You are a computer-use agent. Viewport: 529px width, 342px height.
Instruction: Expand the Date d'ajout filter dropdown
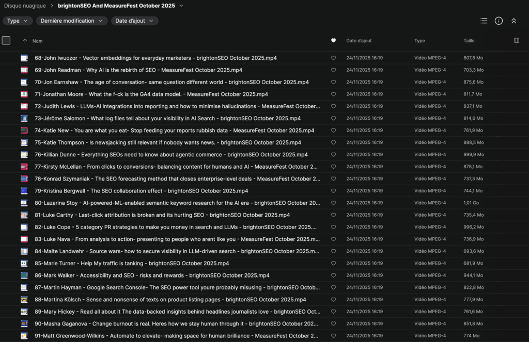(x=134, y=21)
